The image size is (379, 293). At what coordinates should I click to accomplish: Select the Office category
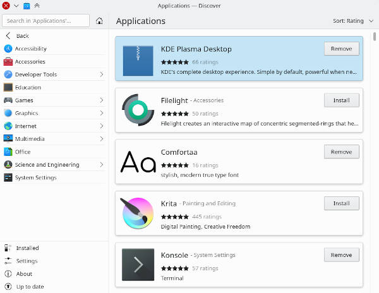54,152
